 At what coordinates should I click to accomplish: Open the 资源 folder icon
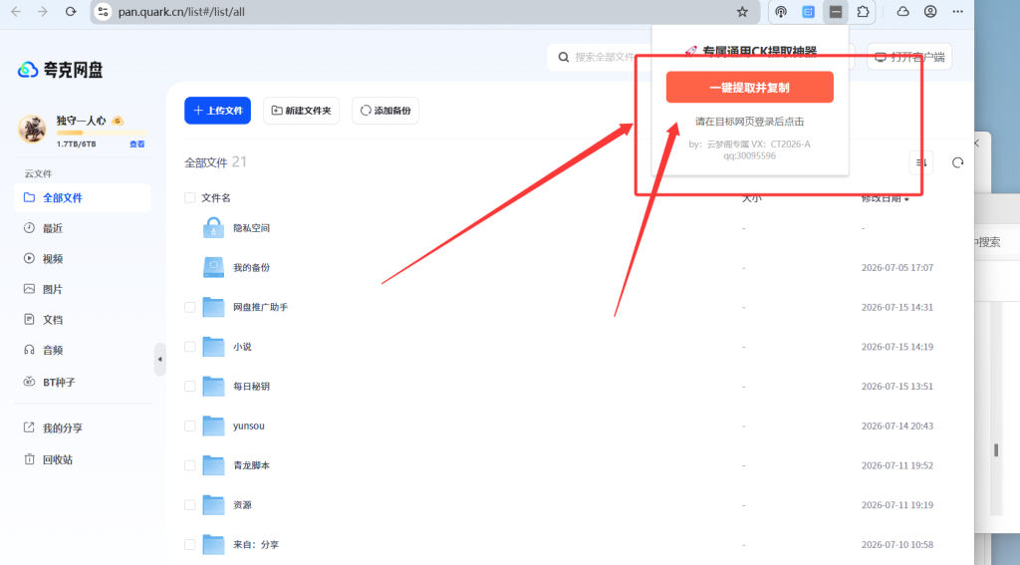(x=213, y=505)
